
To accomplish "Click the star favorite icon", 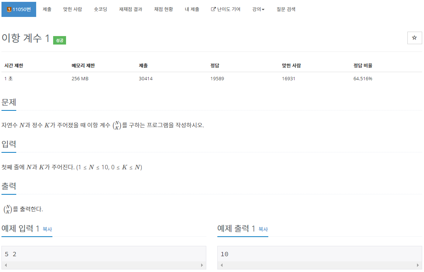I will click(414, 38).
